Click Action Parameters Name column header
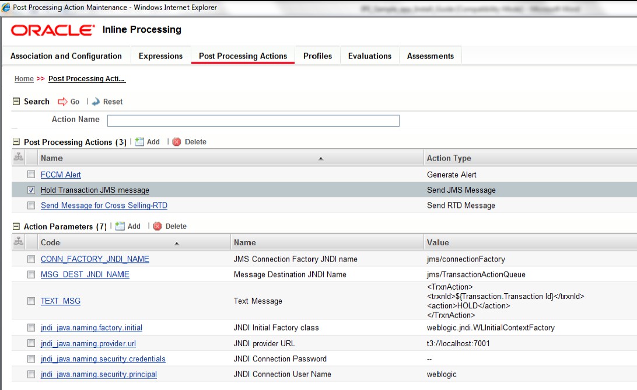 point(244,242)
